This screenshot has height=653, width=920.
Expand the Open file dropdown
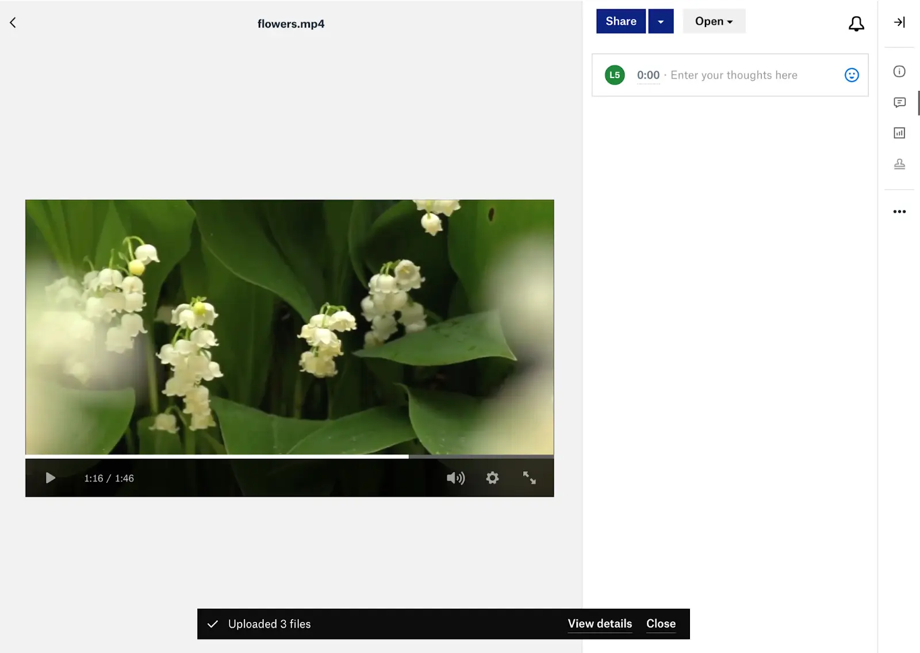pos(714,21)
